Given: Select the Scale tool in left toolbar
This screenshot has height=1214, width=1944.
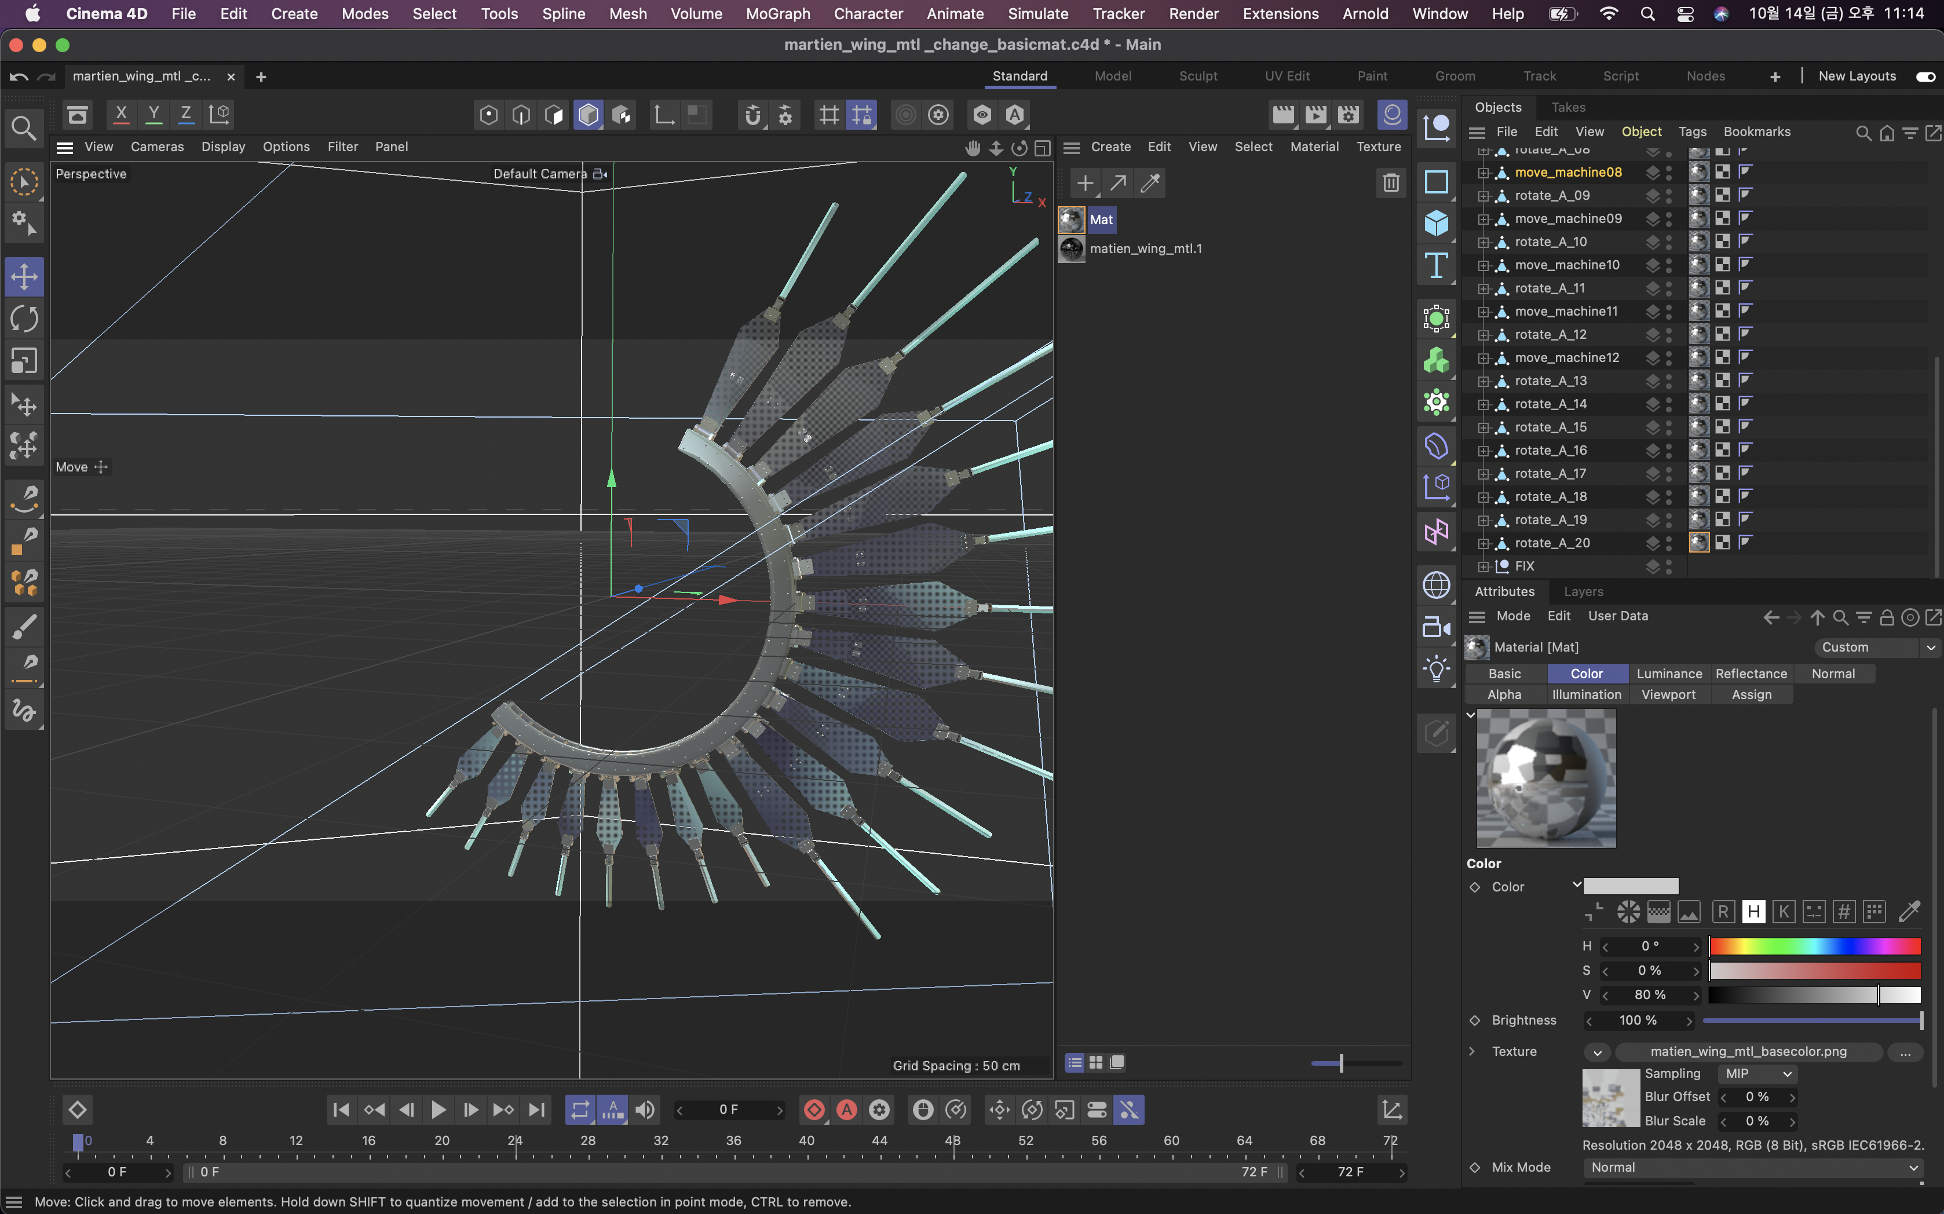Looking at the screenshot, I should point(24,361).
